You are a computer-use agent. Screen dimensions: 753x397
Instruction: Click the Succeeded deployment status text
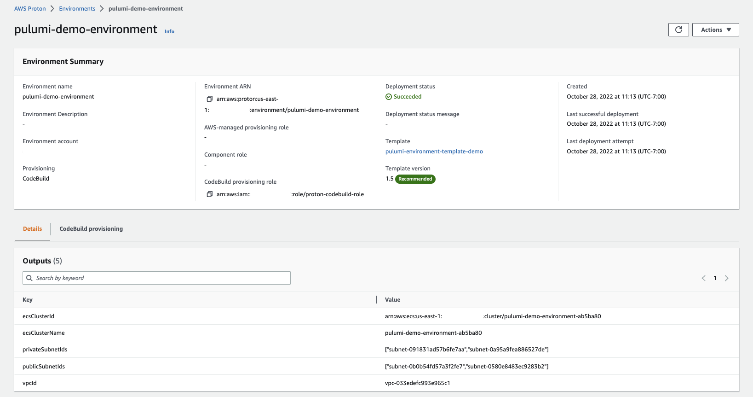click(x=408, y=97)
